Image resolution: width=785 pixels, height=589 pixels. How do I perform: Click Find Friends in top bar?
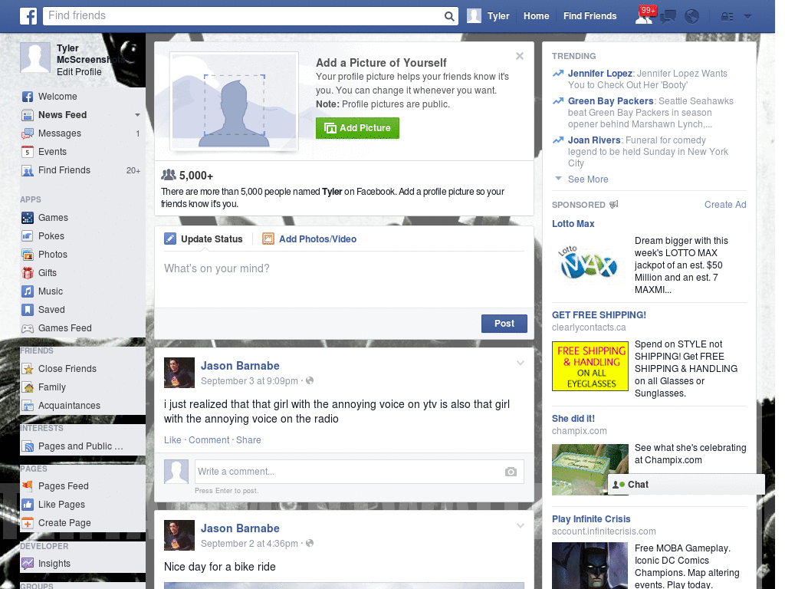tap(590, 16)
